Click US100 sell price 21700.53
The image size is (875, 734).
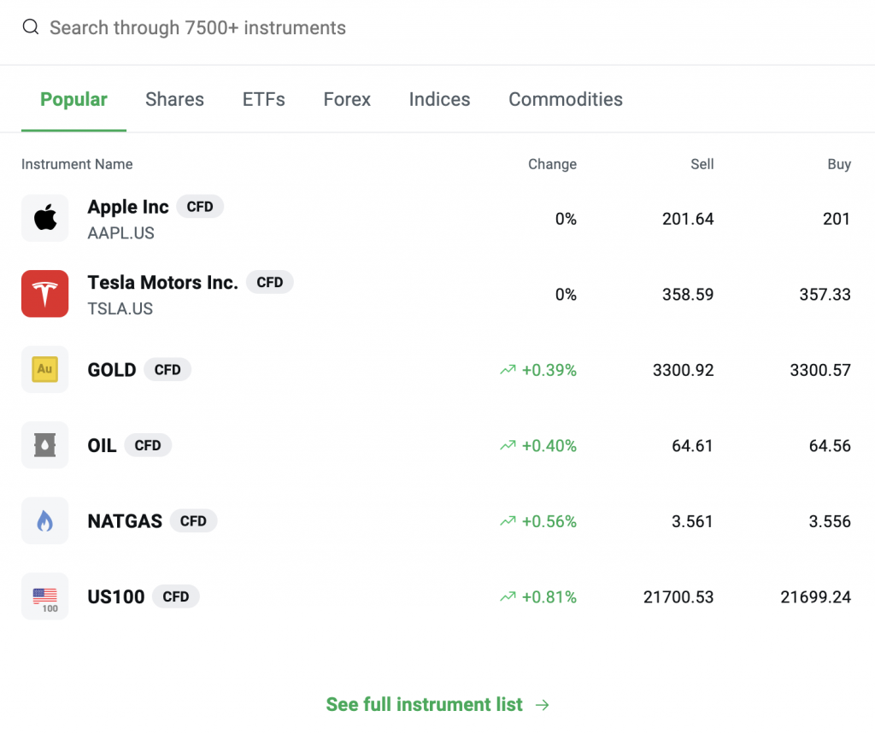[x=678, y=596]
